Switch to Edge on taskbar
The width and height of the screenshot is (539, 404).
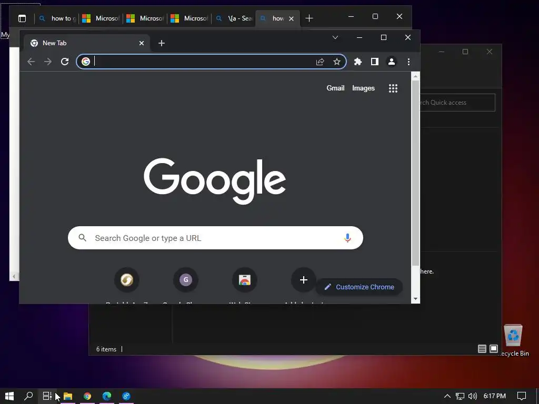(107, 396)
